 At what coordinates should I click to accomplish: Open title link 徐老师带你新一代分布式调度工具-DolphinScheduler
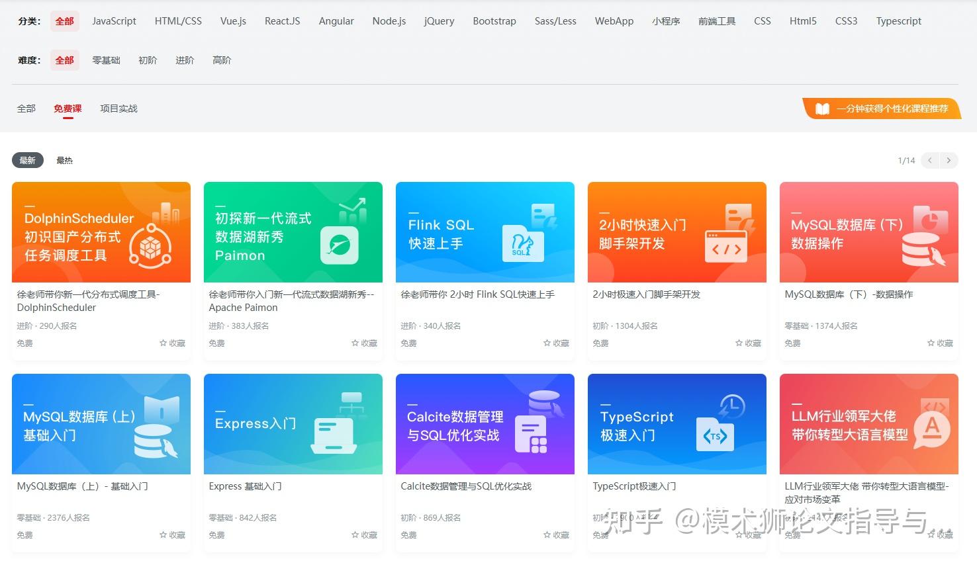click(89, 301)
